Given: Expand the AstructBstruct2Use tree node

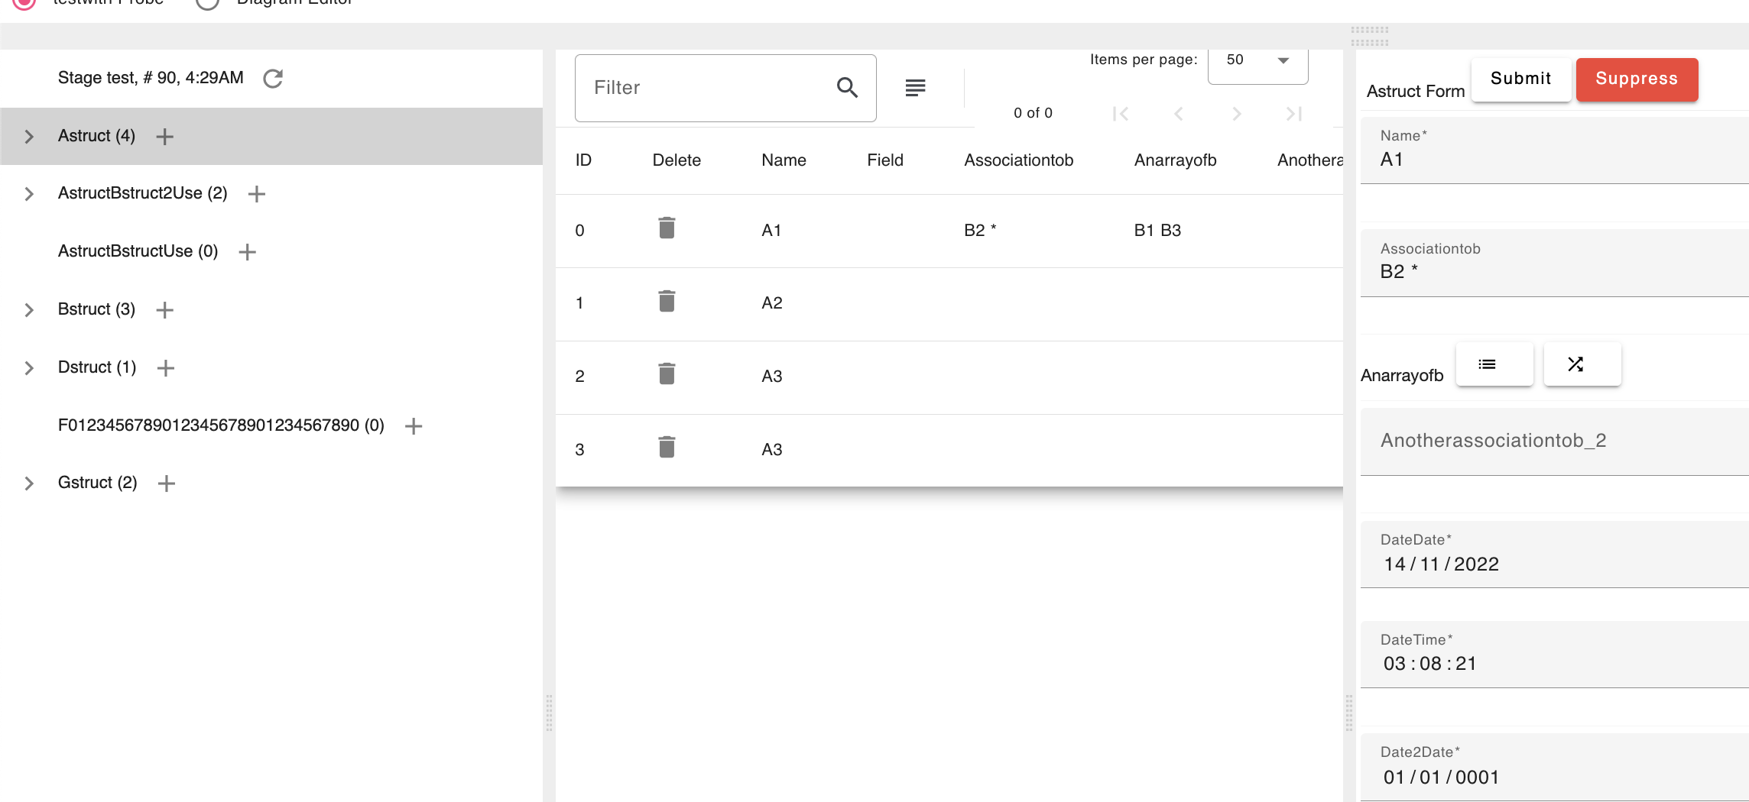Looking at the screenshot, I should pyautogui.click(x=29, y=193).
